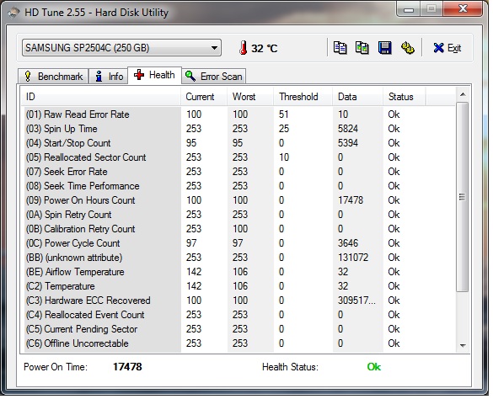Screen dimensions: 493x399
Task: Select the (C4) Reallocated Event Count row
Action: [239, 315]
